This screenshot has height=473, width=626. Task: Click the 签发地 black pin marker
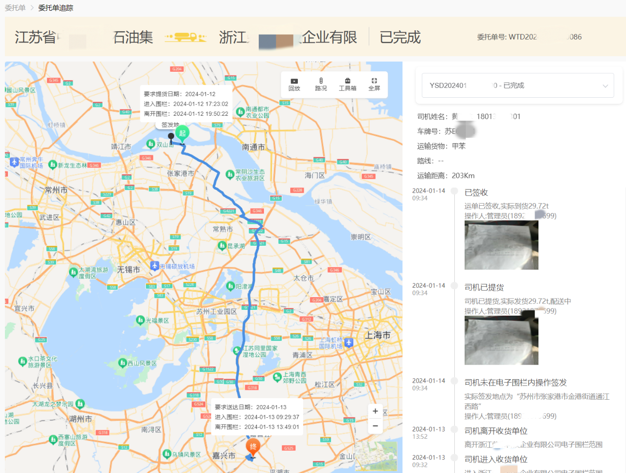171,137
